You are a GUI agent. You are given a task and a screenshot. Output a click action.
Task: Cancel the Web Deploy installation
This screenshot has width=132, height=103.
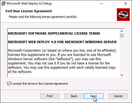click(118, 96)
